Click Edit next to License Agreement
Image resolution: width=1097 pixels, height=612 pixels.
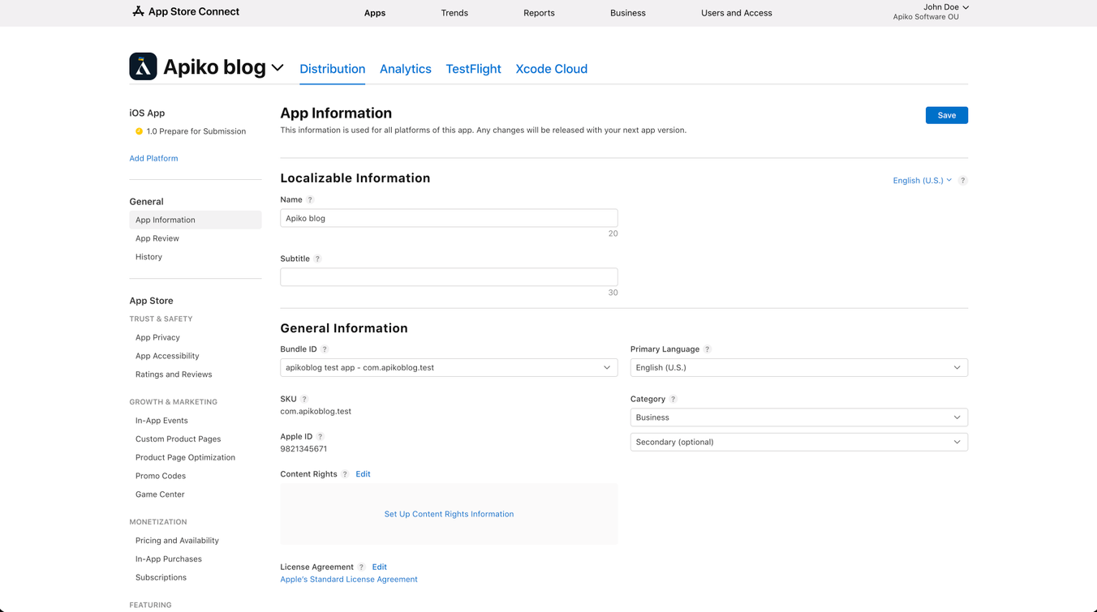379,567
